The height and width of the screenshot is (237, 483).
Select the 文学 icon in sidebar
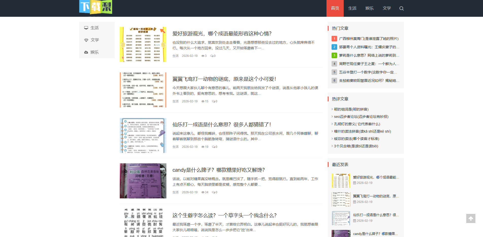pyautogui.click(x=86, y=40)
